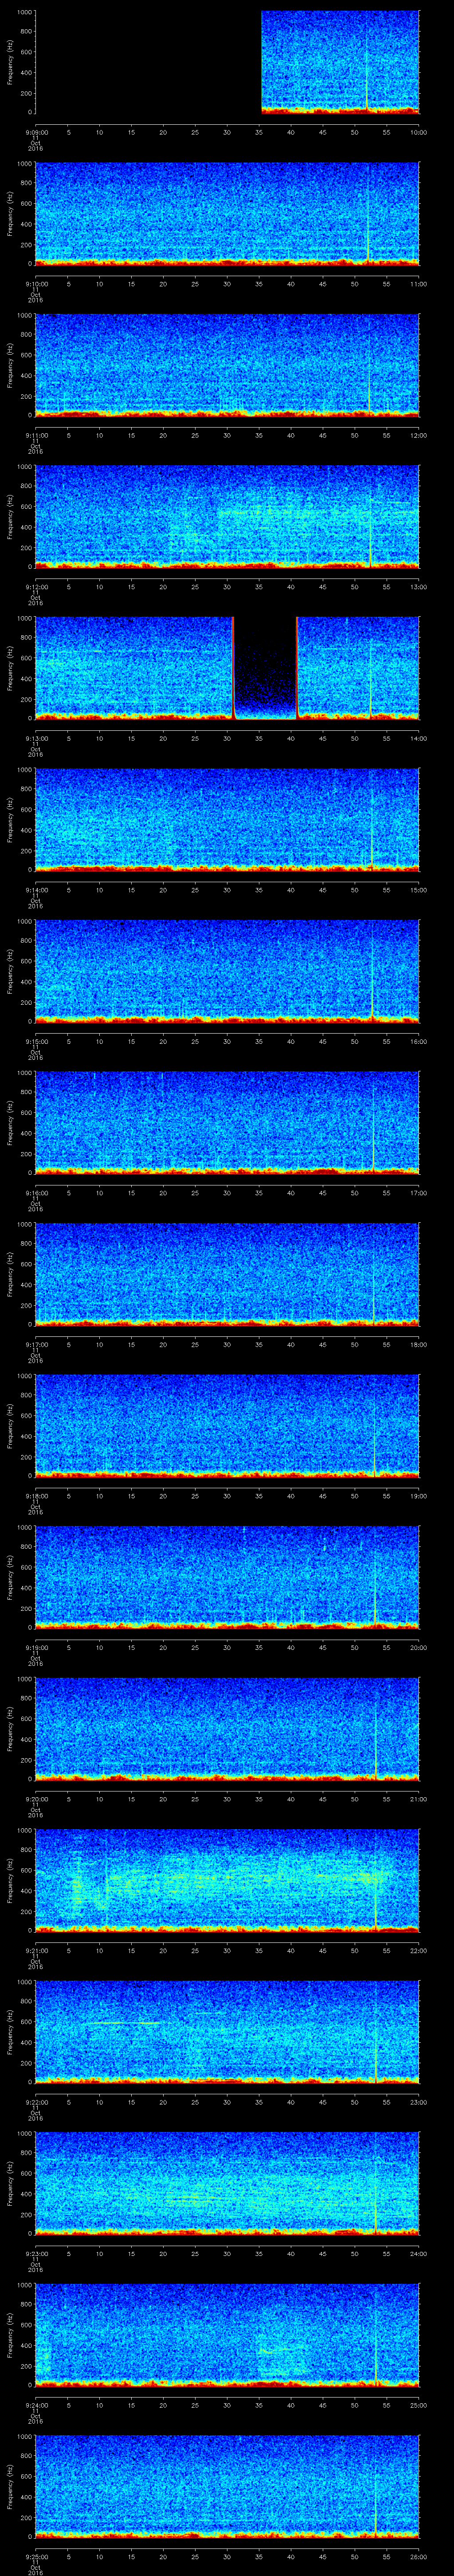Click the '9:25:00' start time label

(x=36, y=2557)
